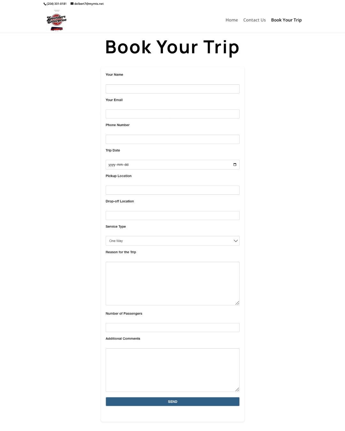Click into the Your Email field
Image resolution: width=345 pixels, height=431 pixels.
[172, 114]
